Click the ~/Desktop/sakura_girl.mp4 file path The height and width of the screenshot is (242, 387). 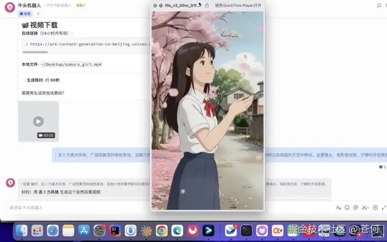tap(71, 64)
